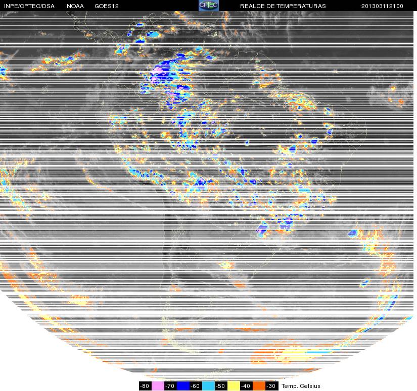Click the -80 legend value
417x391 pixels.
click(145, 386)
